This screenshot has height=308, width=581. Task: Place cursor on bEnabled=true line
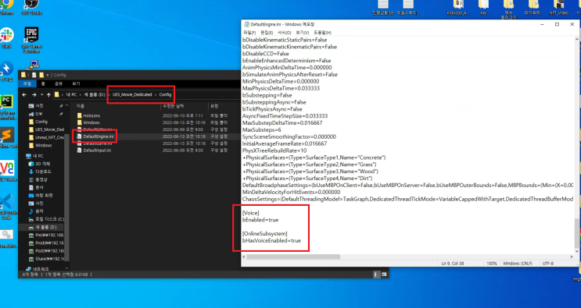260,220
